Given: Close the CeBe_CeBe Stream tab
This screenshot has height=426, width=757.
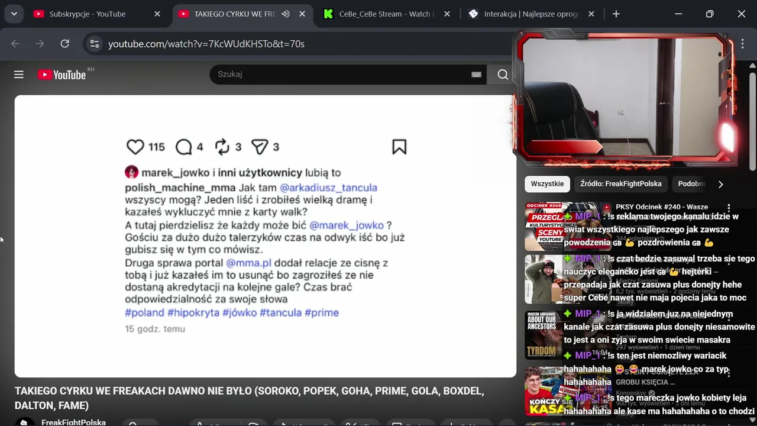Looking at the screenshot, I should (x=447, y=14).
